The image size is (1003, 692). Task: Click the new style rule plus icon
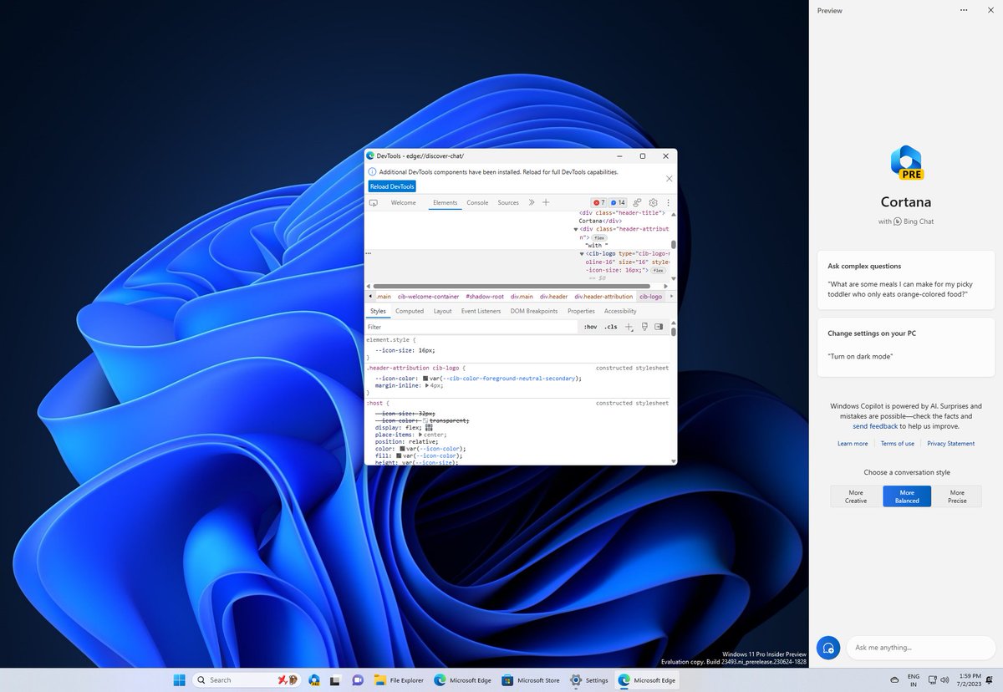point(629,327)
